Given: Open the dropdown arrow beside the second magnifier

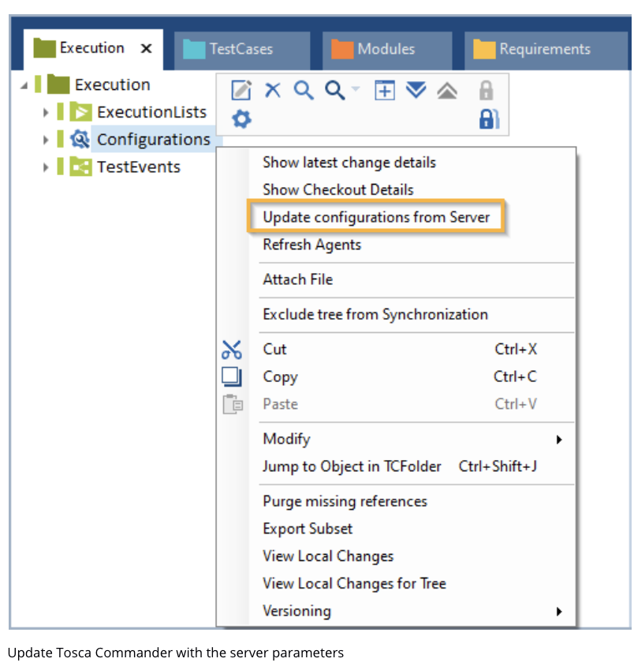Looking at the screenshot, I should [x=356, y=88].
